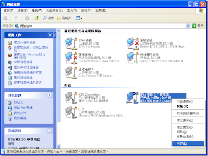This screenshot has width=208, height=156.
Task: Open the Forward button history dropdown
Action: pos(32,18)
